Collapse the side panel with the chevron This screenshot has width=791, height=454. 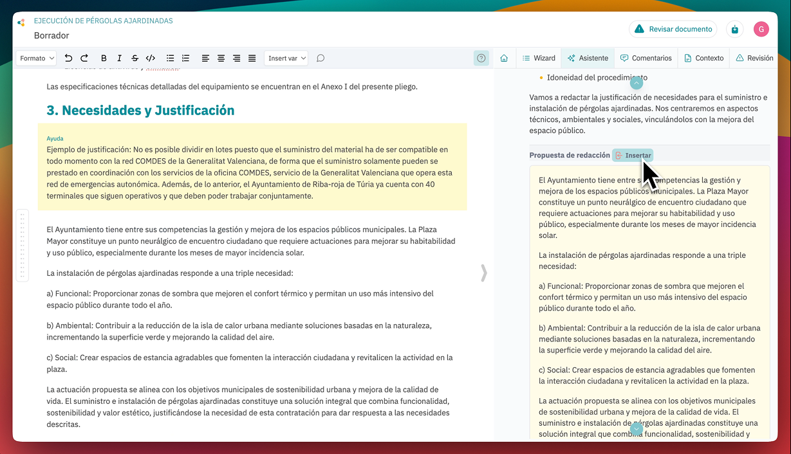pyautogui.click(x=483, y=273)
